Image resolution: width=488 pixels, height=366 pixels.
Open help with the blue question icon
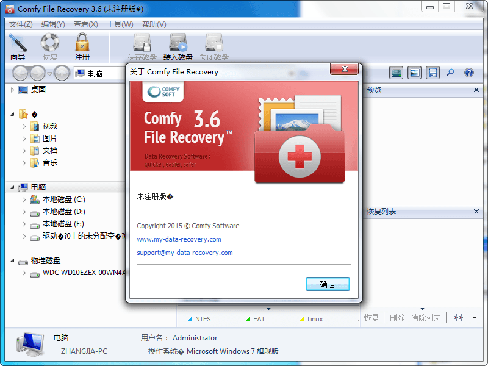pyautogui.click(x=468, y=73)
